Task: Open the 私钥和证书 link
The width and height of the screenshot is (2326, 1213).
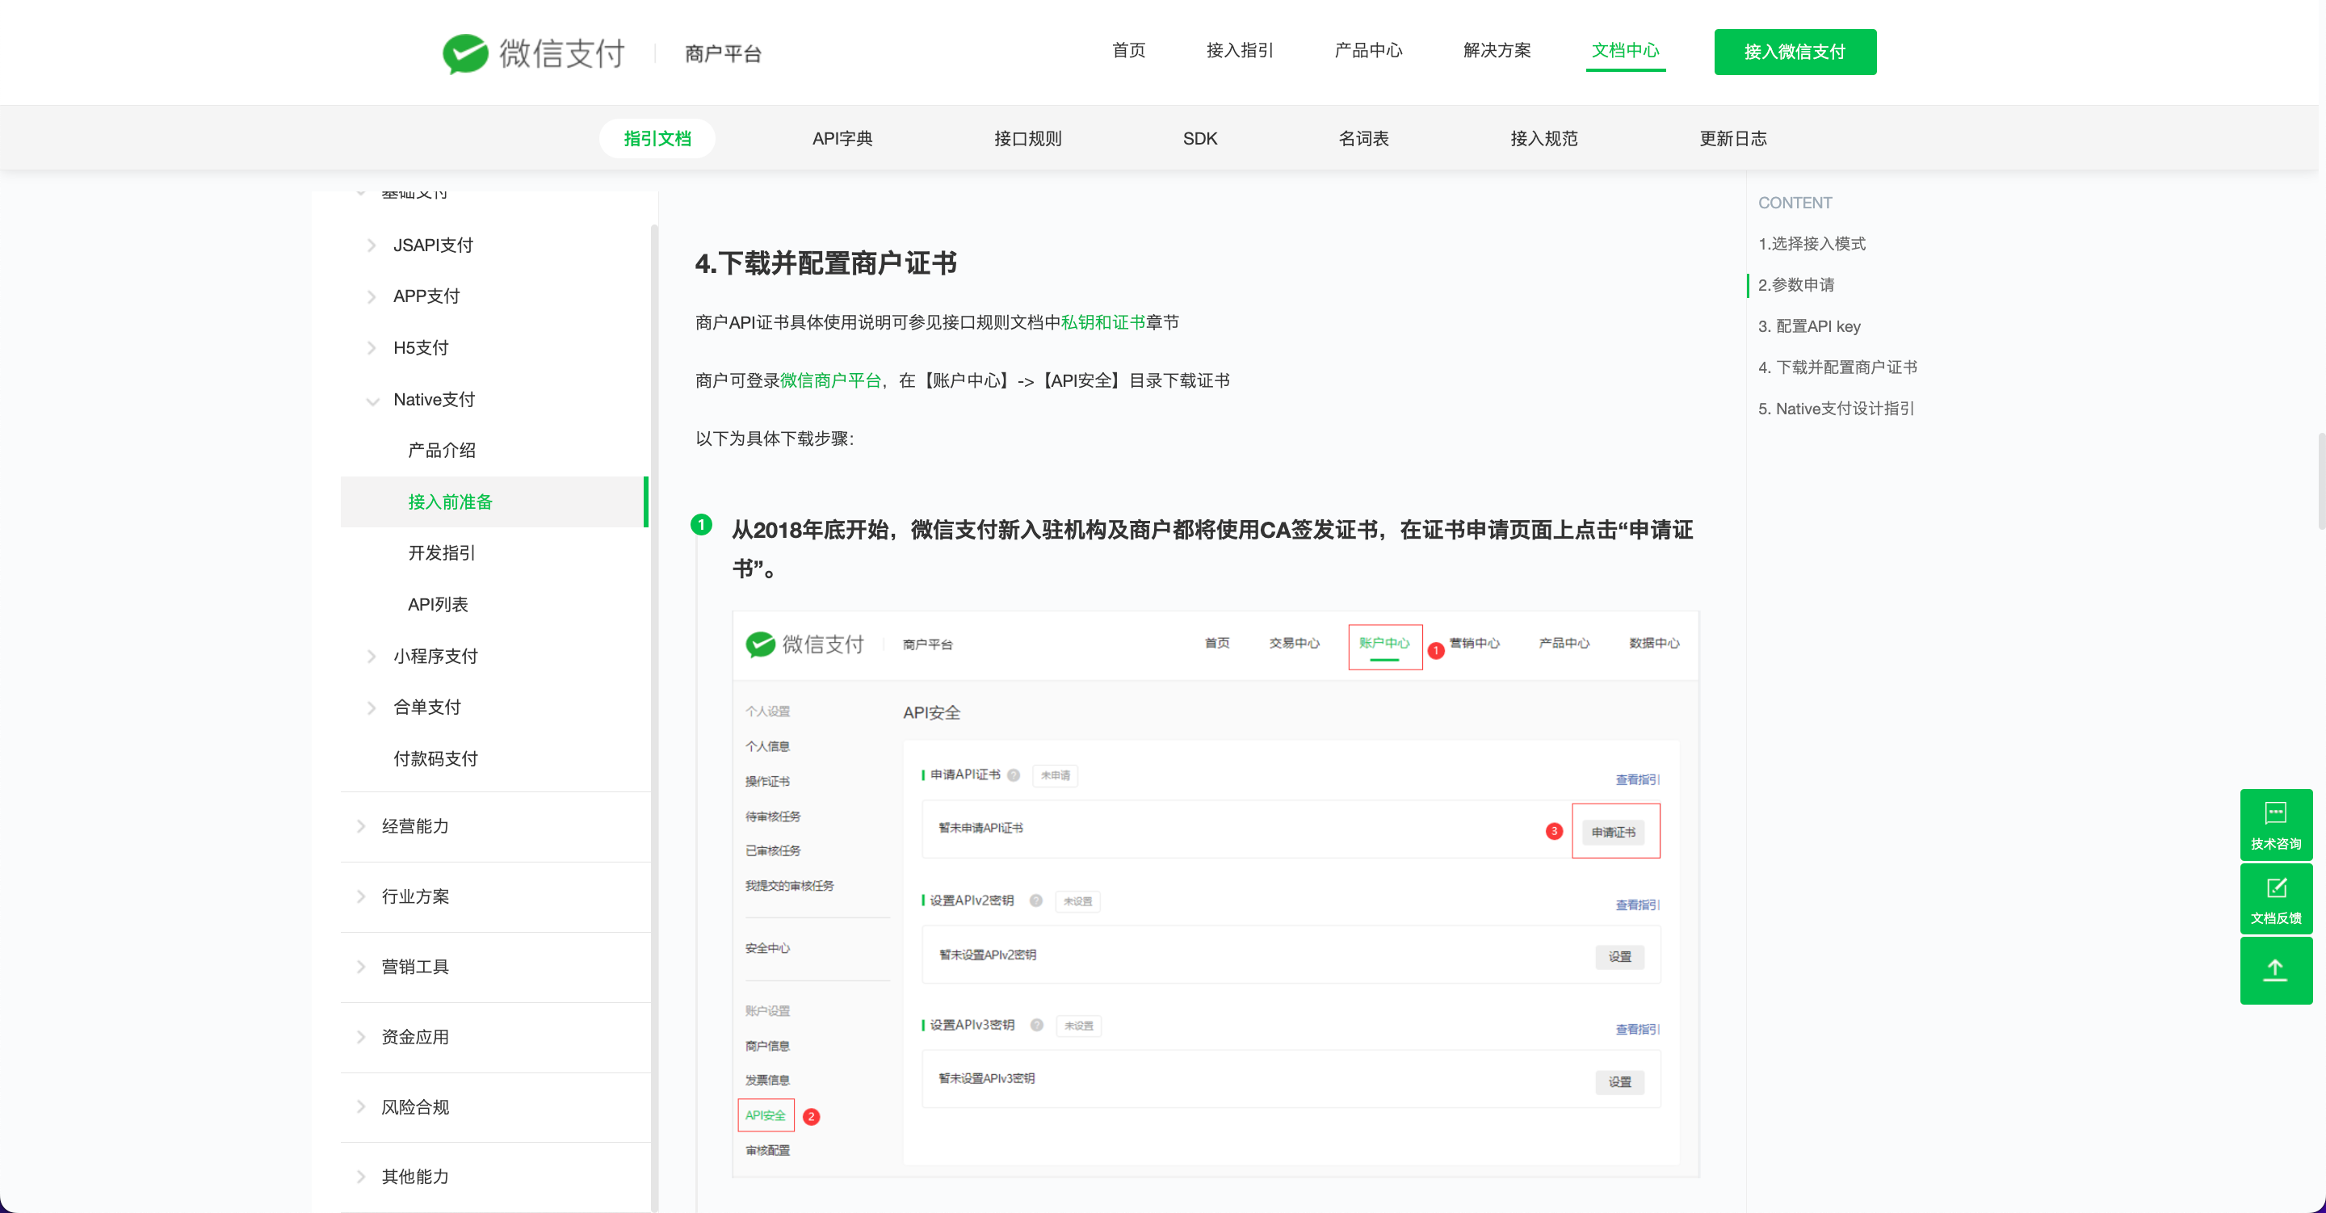Action: tap(1102, 322)
